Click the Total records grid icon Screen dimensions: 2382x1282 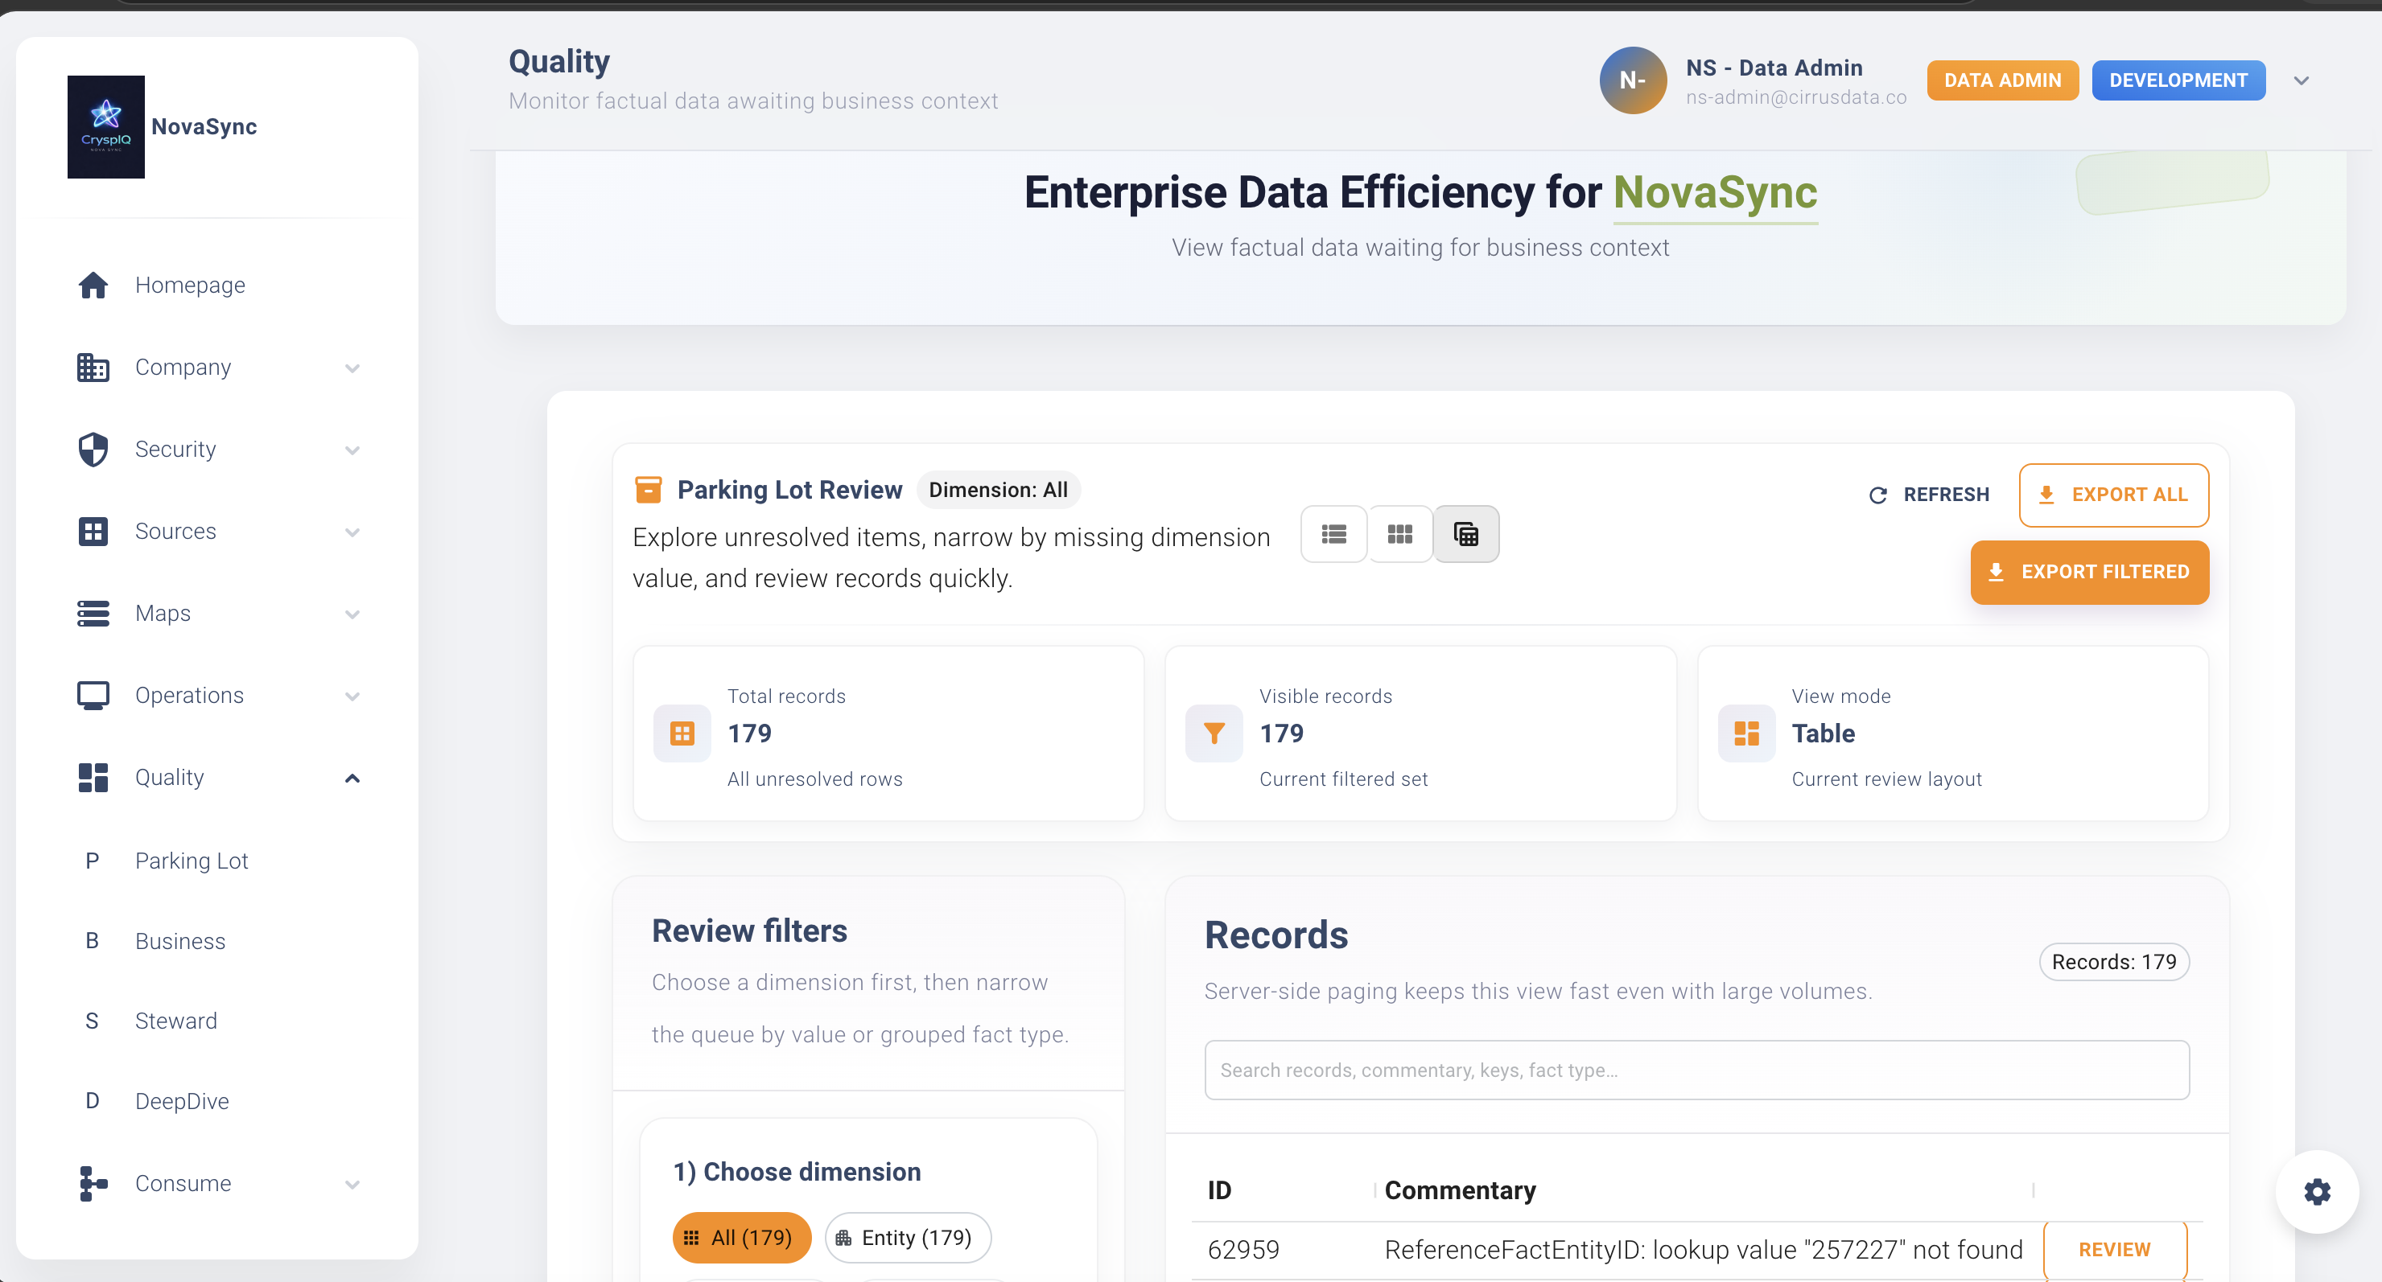coord(682,733)
